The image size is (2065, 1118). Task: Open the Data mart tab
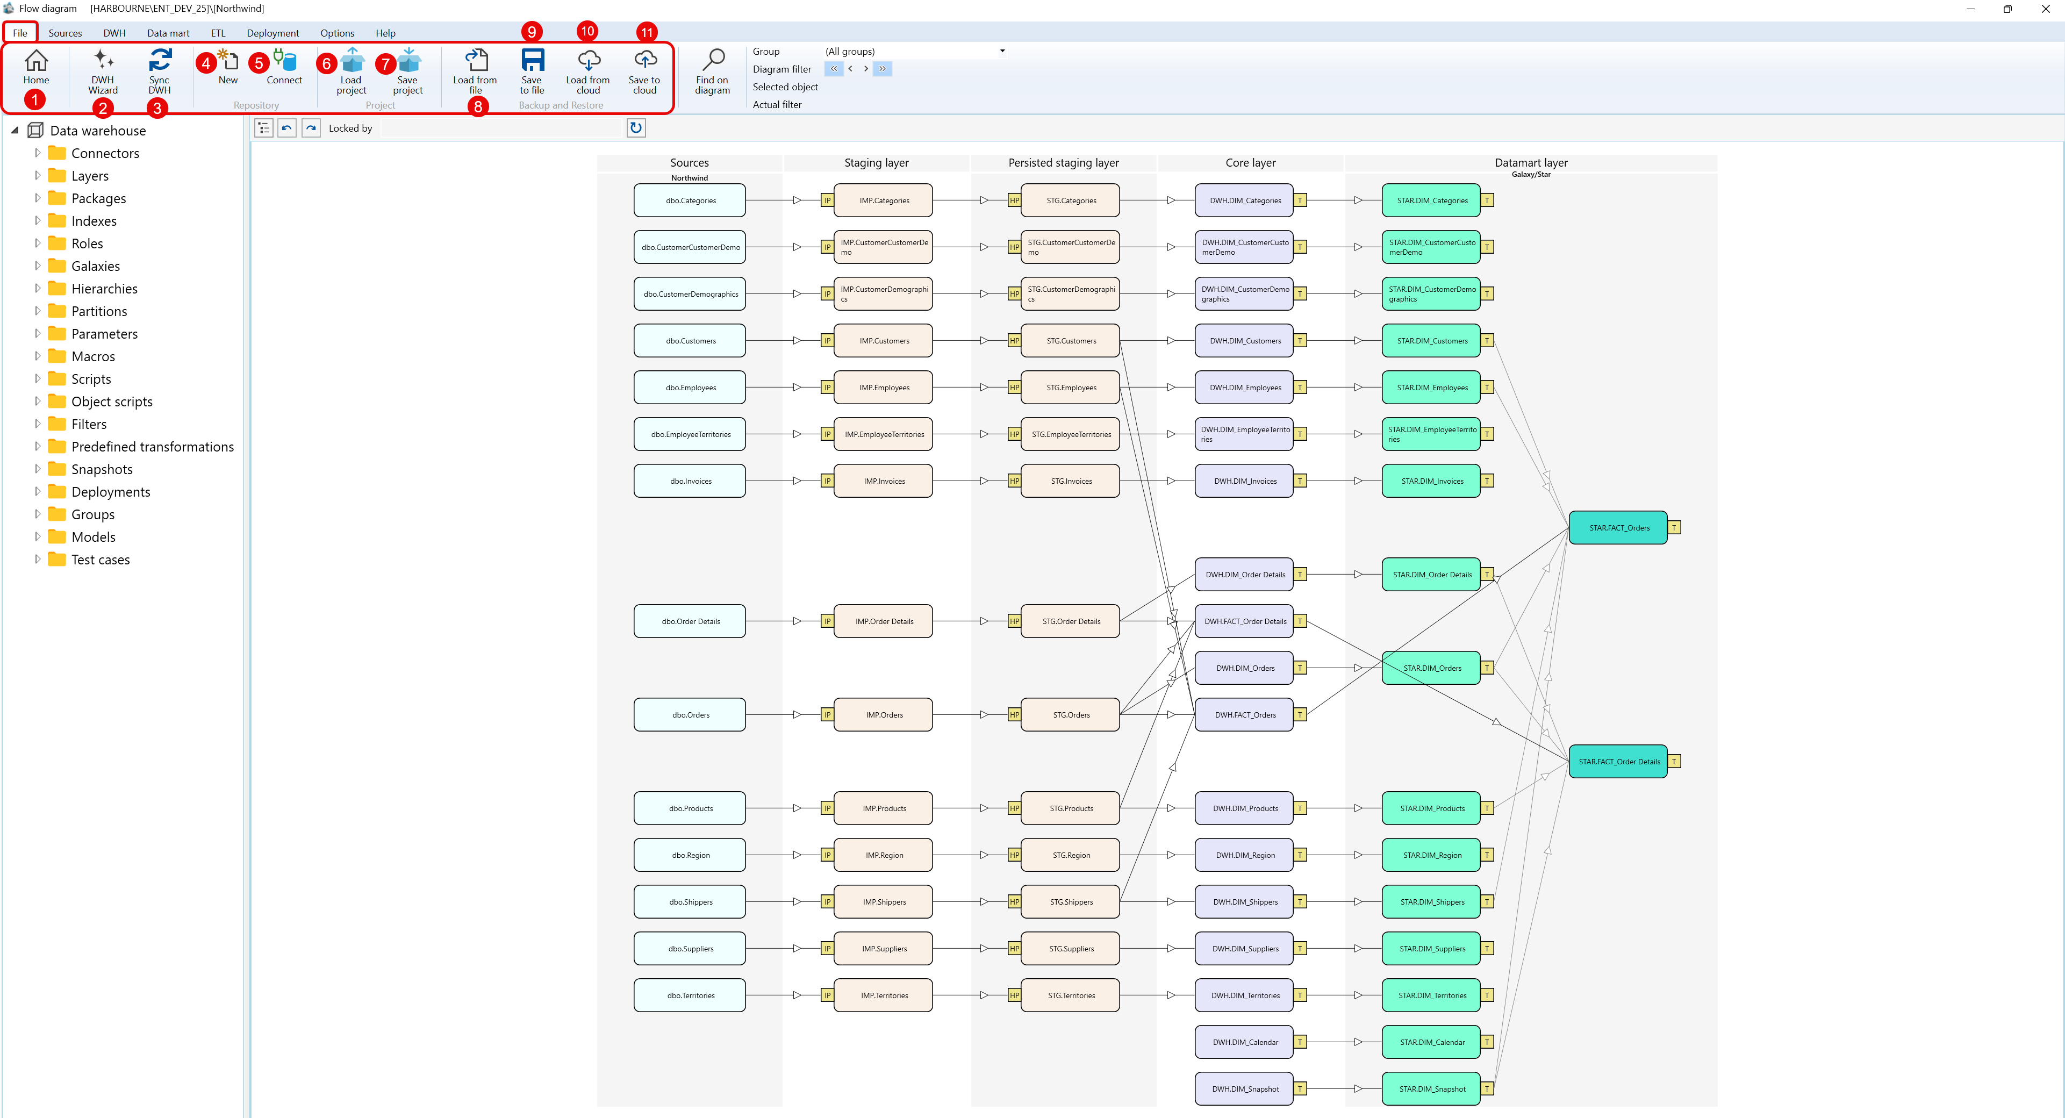click(x=168, y=33)
